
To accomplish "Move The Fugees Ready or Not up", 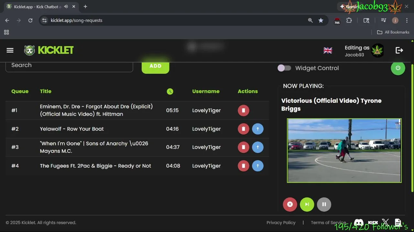I will pos(258,166).
